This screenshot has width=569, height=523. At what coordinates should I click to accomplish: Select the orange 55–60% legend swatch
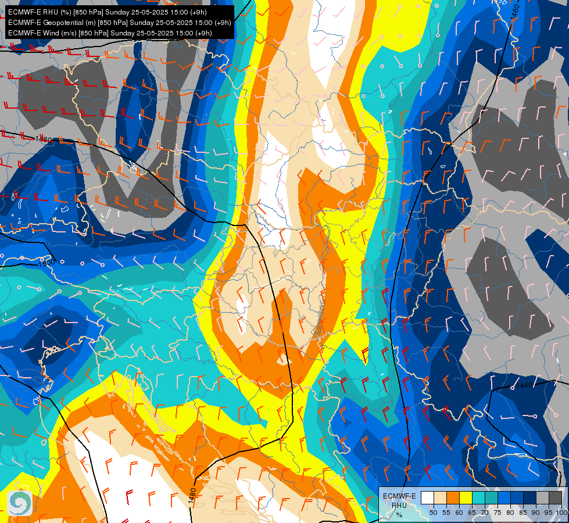point(453,497)
